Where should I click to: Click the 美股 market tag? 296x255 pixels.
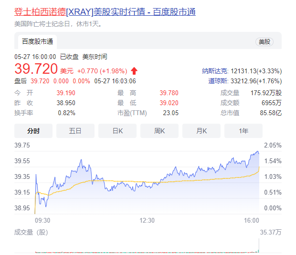point(264,42)
